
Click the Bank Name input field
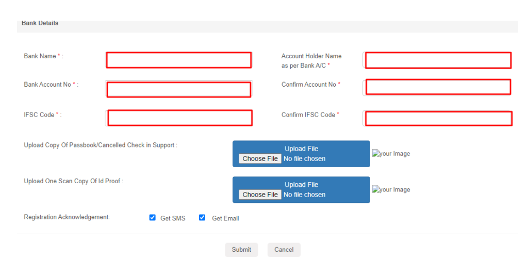click(x=179, y=60)
